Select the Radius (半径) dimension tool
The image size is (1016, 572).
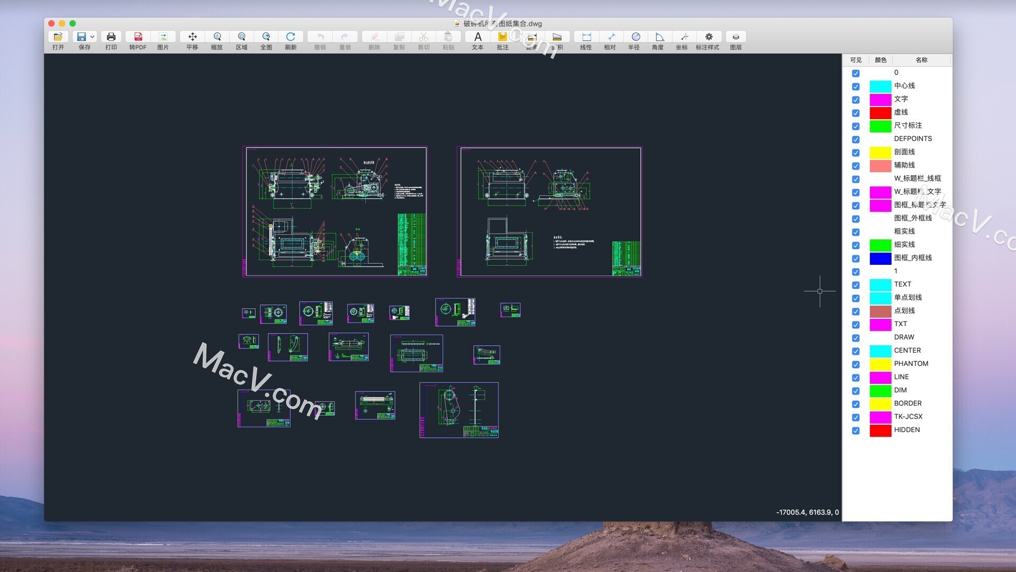pos(636,37)
